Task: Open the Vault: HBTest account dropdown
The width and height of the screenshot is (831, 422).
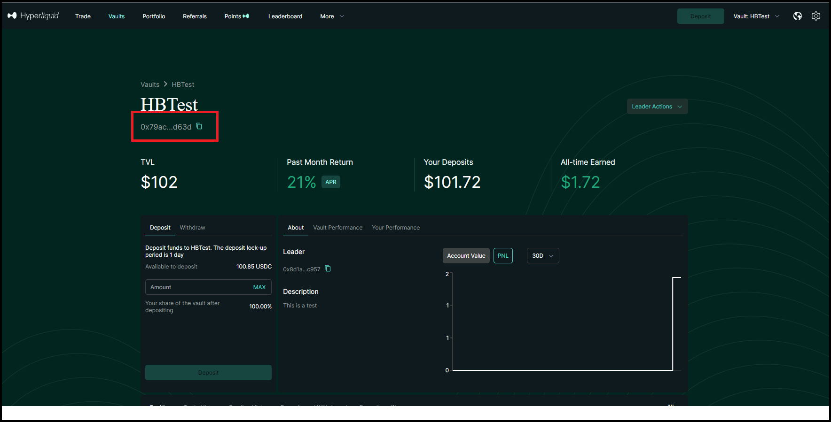Action: [756, 16]
